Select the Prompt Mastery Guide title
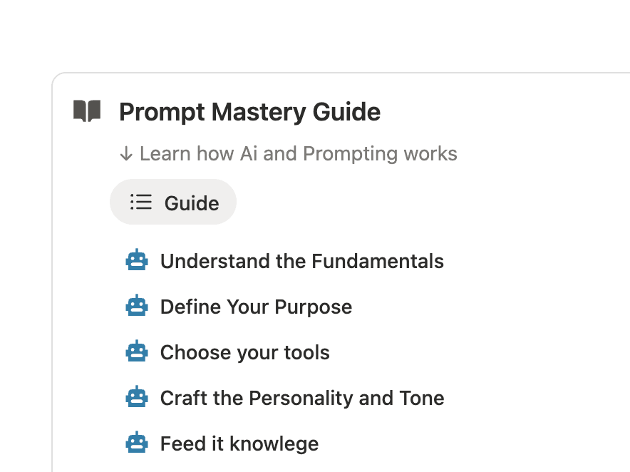 pos(249,112)
